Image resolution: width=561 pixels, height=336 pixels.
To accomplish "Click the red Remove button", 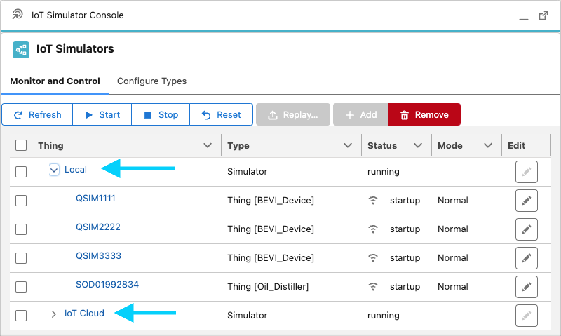I will (424, 114).
